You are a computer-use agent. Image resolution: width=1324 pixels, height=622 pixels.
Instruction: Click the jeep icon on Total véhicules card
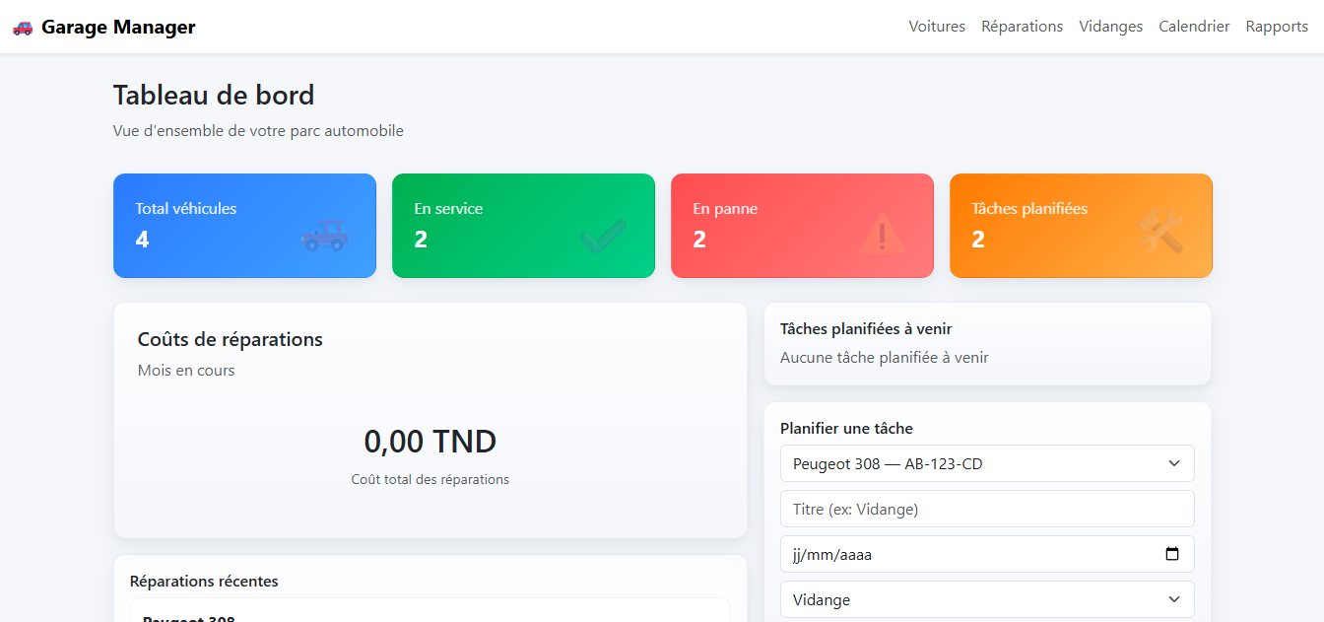[x=324, y=235]
